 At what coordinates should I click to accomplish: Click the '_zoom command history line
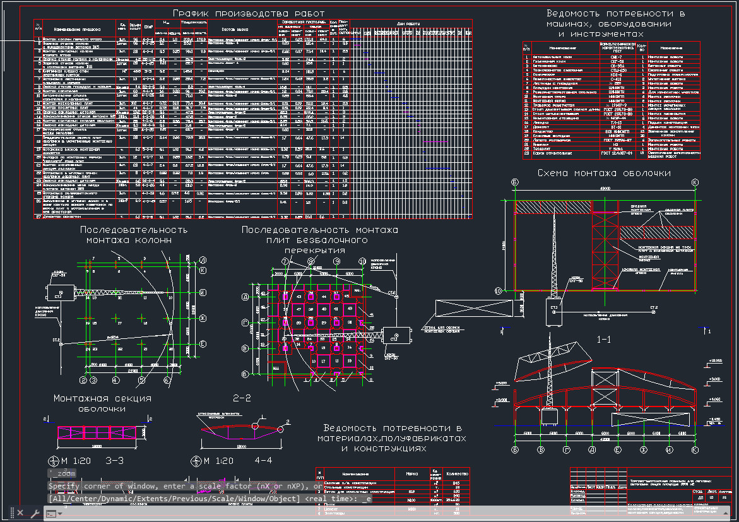point(62,473)
